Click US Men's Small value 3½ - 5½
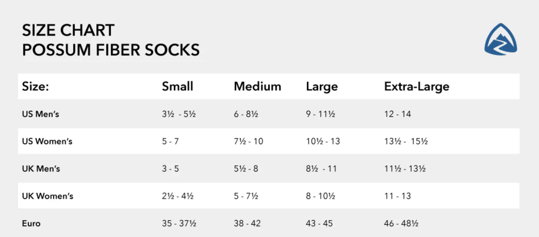539x237 pixels. 179,114
